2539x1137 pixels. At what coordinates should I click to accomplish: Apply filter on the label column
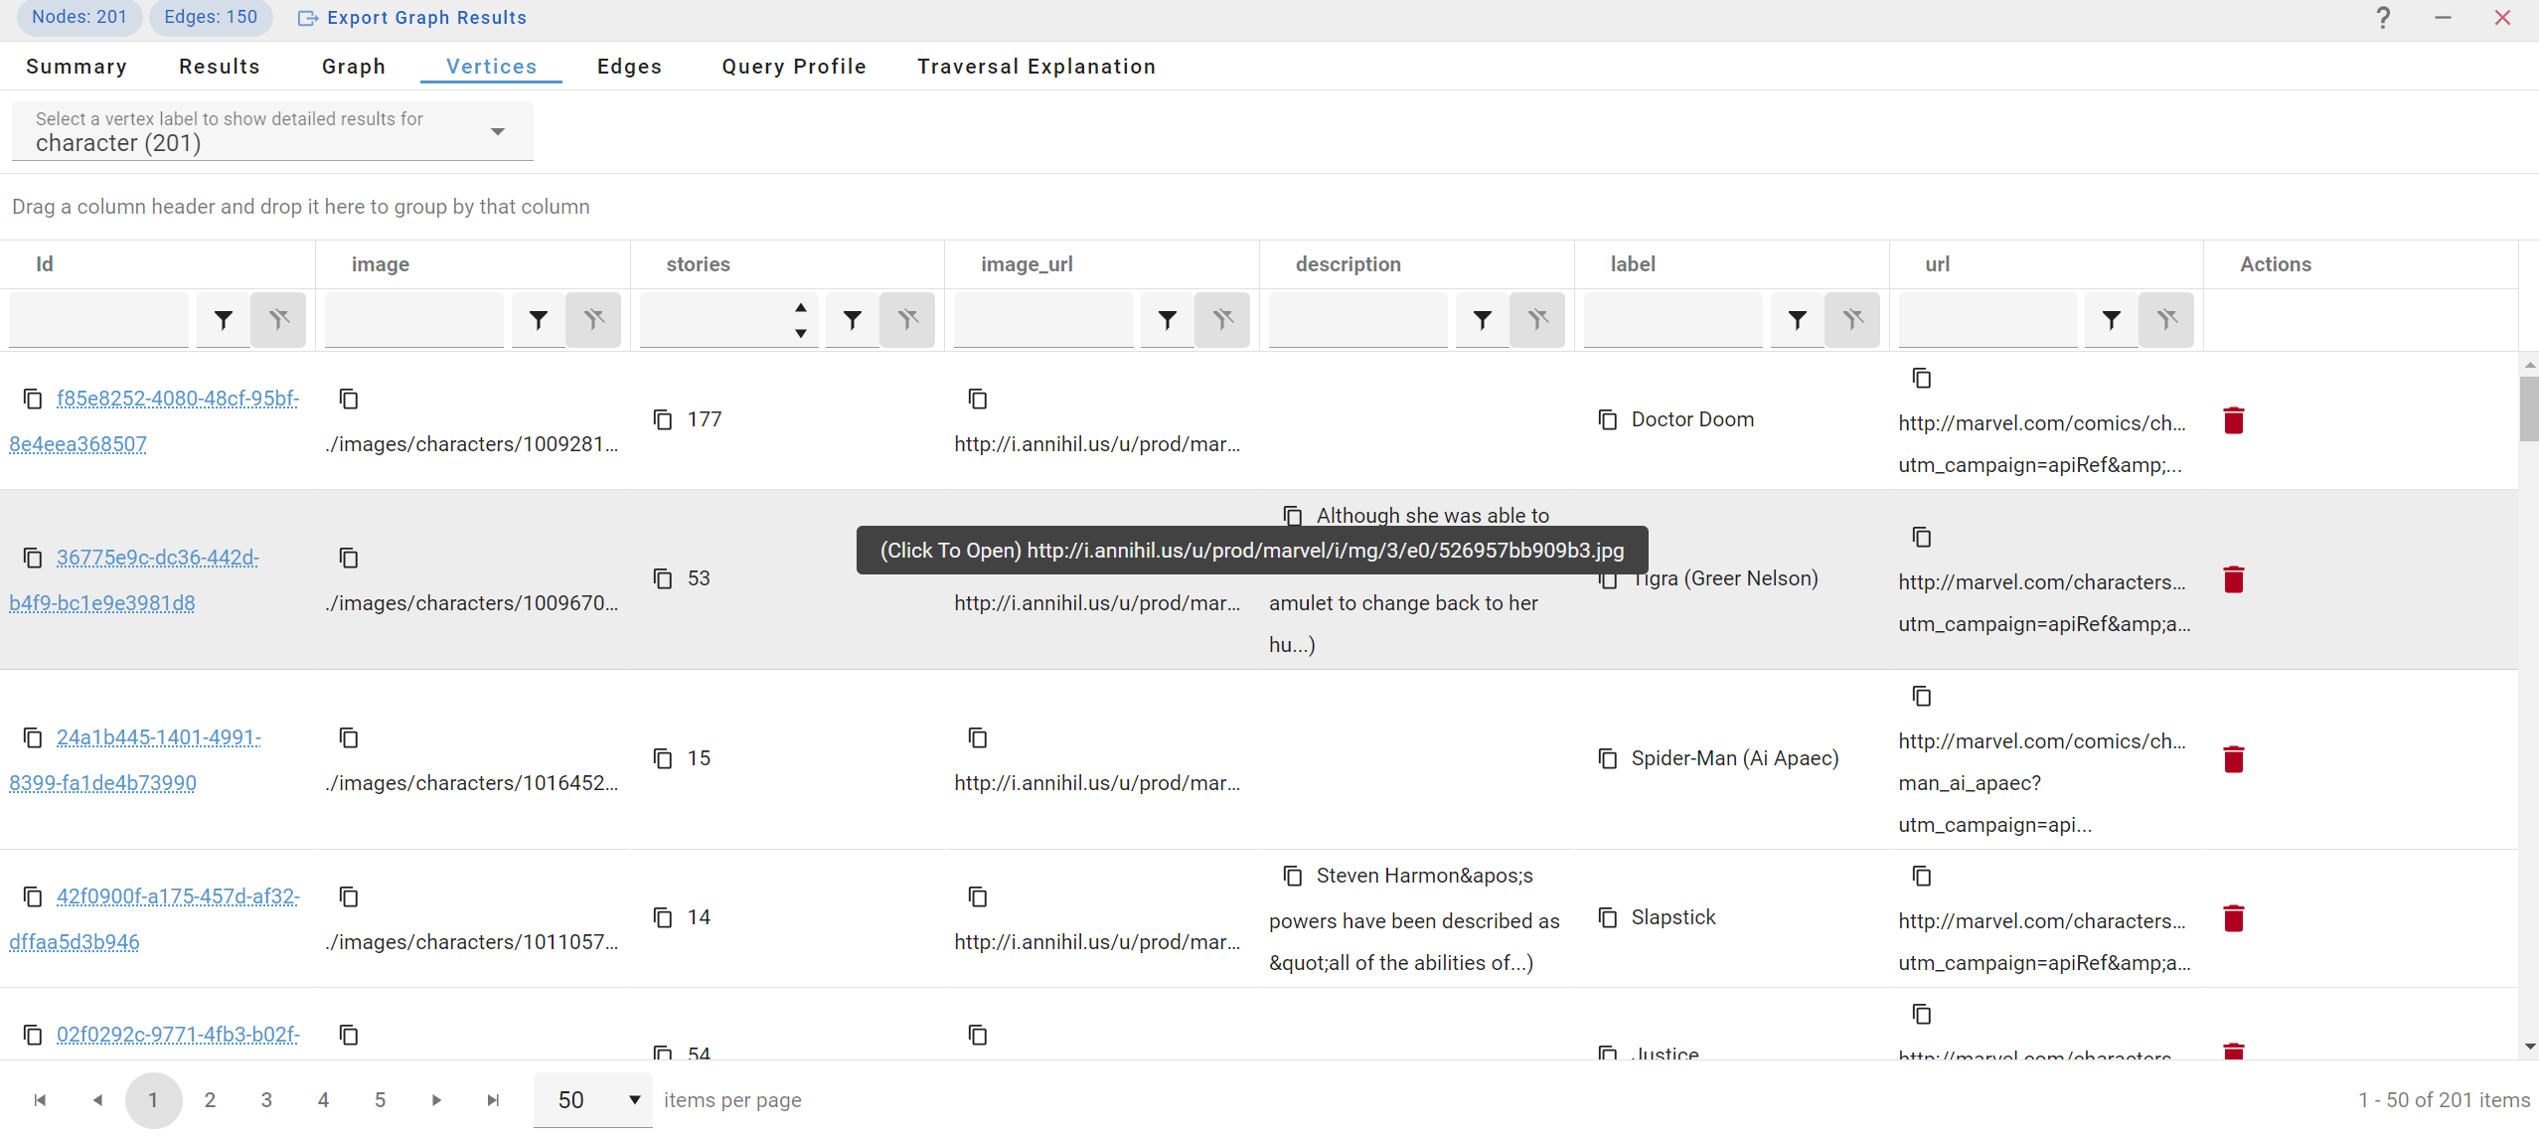coord(1798,320)
